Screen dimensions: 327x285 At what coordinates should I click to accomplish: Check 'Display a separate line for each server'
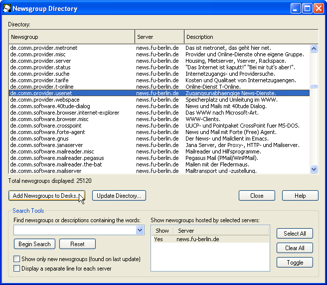click(x=17, y=269)
